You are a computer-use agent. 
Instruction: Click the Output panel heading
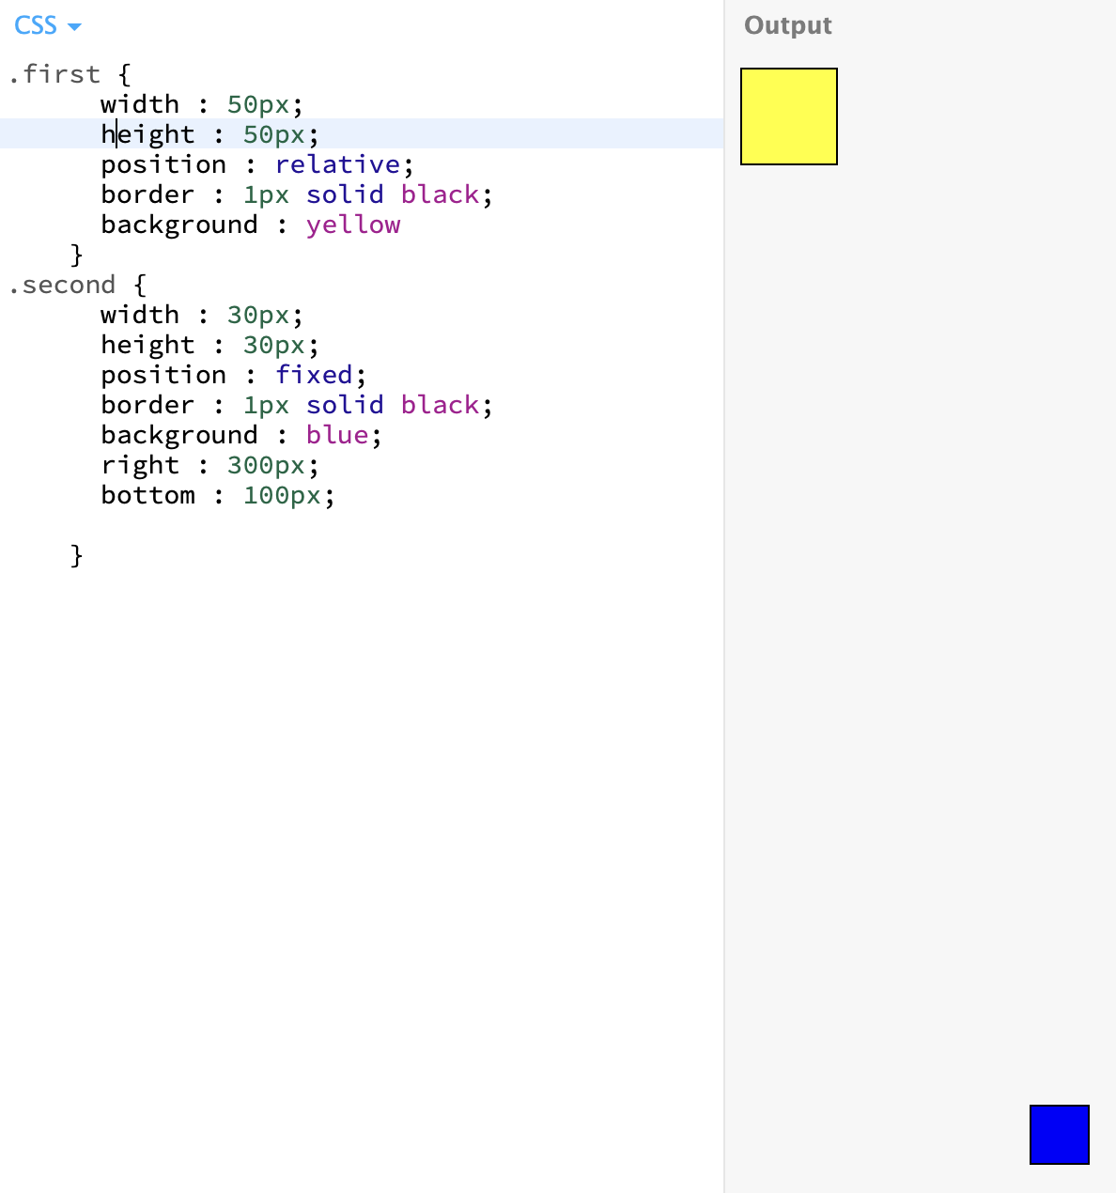pos(787,25)
